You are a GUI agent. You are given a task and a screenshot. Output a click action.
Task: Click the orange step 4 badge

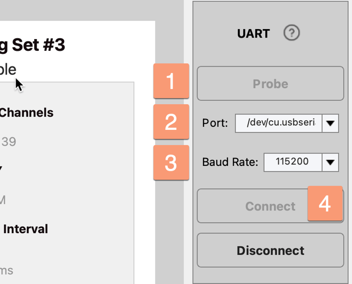(x=324, y=203)
